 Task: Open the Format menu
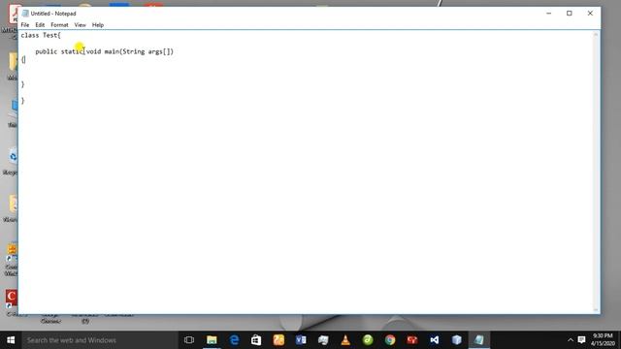pyautogui.click(x=59, y=25)
